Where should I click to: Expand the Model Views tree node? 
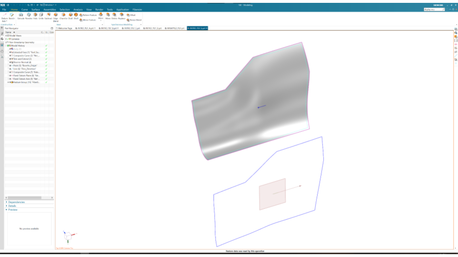6,35
